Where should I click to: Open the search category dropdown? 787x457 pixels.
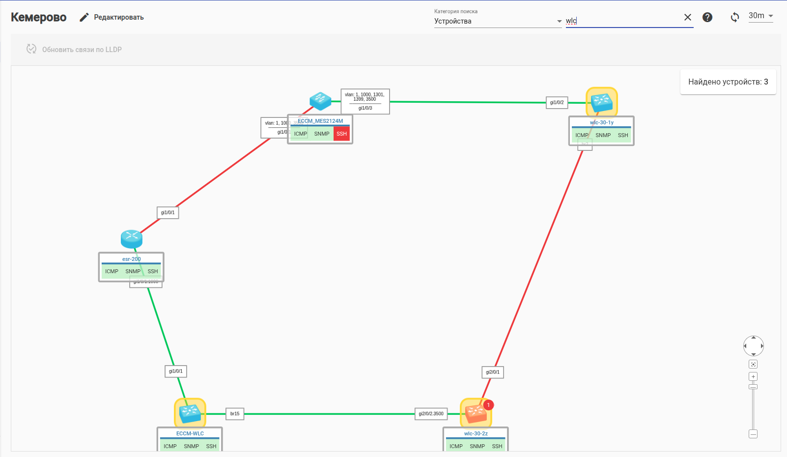point(498,21)
